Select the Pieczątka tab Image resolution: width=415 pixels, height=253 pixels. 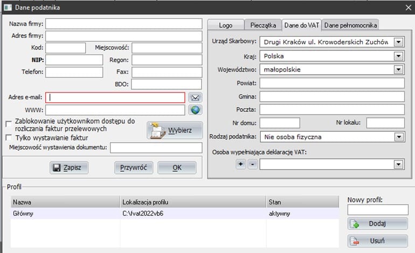point(262,25)
